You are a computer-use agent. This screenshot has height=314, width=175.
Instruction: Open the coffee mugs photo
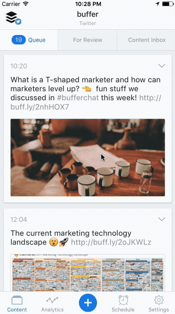pyautogui.click(x=87, y=157)
